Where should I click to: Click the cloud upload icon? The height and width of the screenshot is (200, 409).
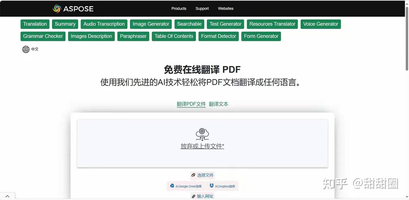point(202,134)
